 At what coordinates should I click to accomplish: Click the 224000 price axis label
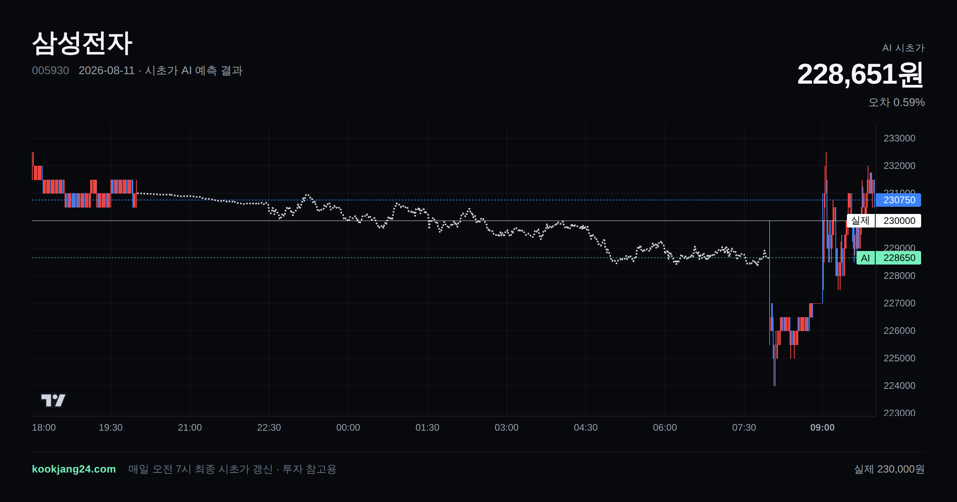(x=899, y=386)
